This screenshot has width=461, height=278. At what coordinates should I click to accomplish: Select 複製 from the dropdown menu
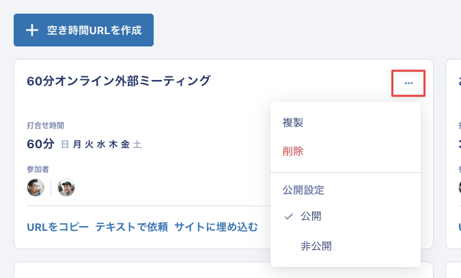tap(293, 122)
